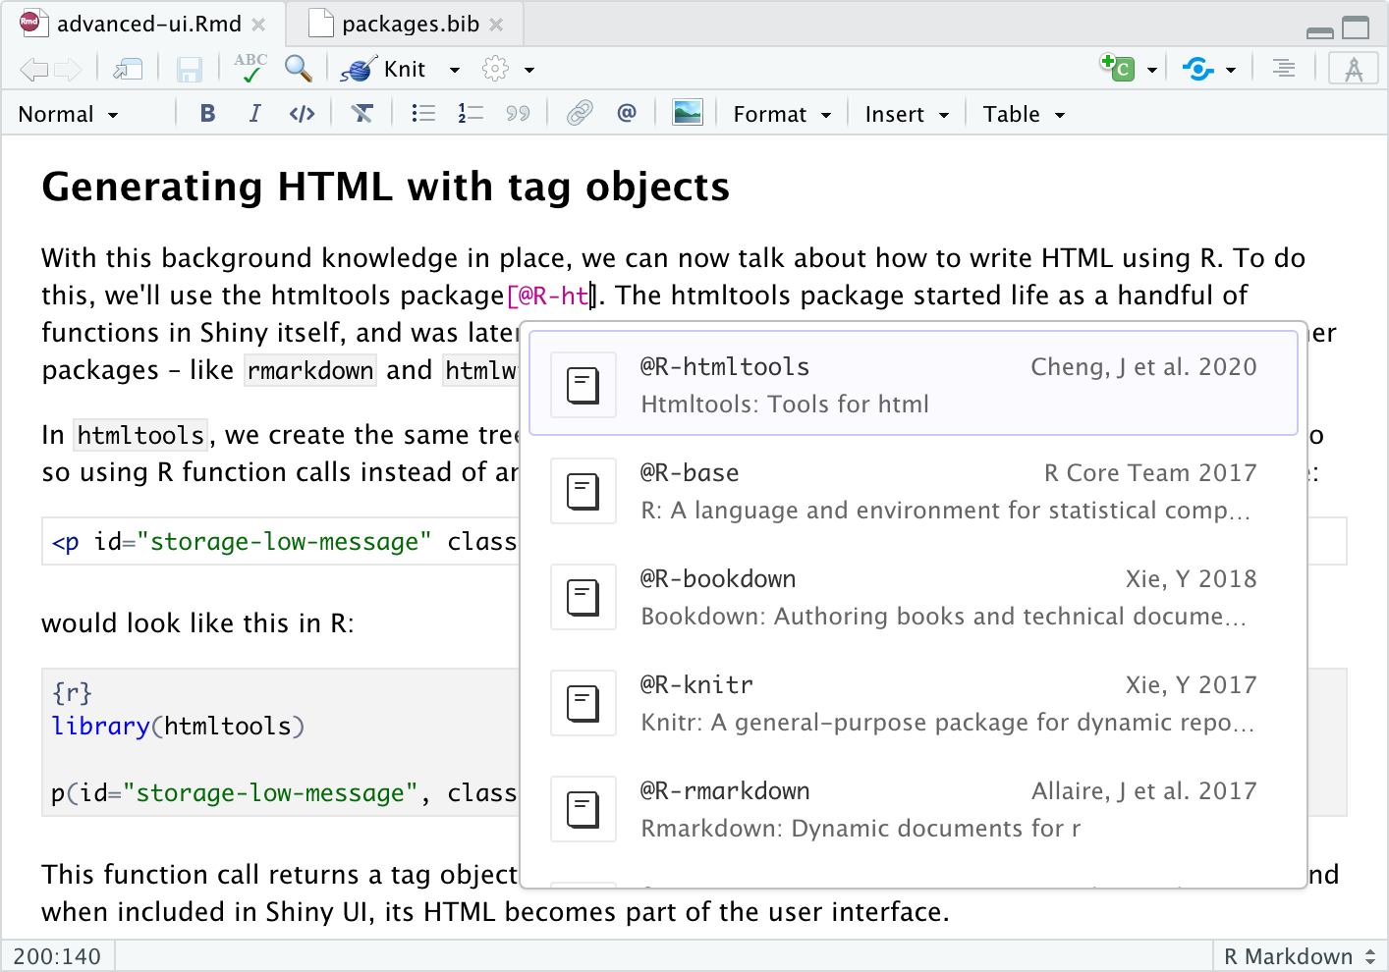Image resolution: width=1389 pixels, height=972 pixels.
Task: Choose the @R-knitr citation entry
Action: click(x=913, y=702)
